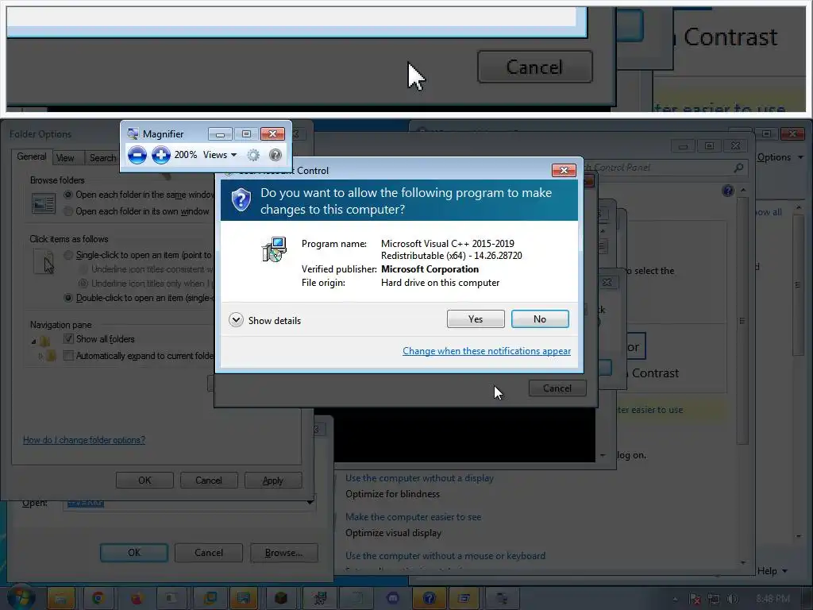Open Discord from the taskbar
813x610 pixels.
[393, 599]
